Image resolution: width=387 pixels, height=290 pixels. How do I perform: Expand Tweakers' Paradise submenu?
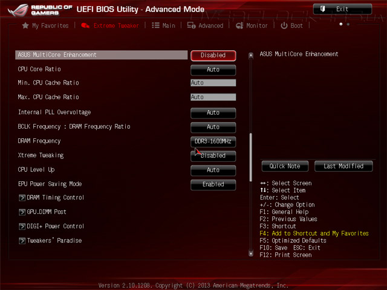(x=50, y=240)
